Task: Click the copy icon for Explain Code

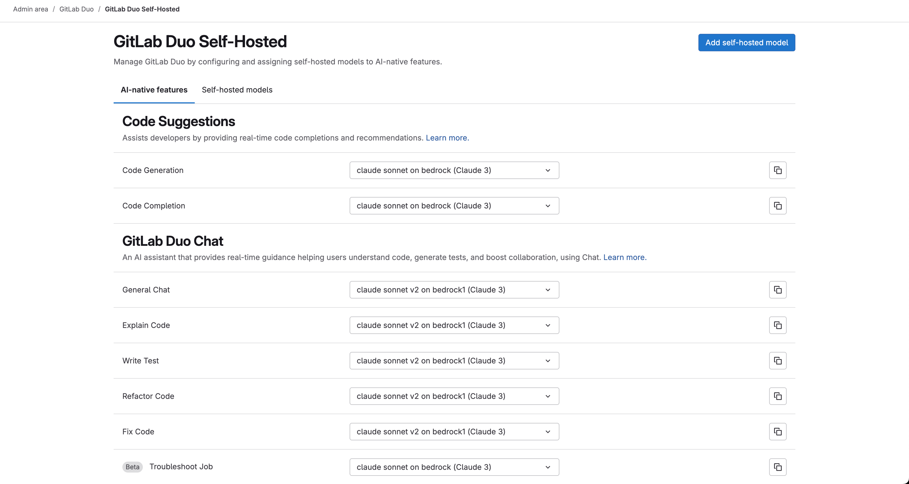Action: (778, 325)
